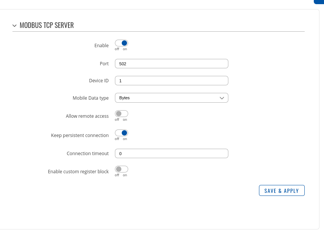
Task: Click the "Device ID" label text
Action: [x=99, y=81]
